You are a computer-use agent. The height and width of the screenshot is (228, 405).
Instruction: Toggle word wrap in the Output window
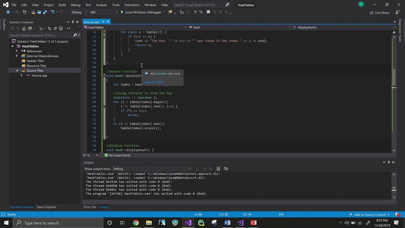point(226,168)
